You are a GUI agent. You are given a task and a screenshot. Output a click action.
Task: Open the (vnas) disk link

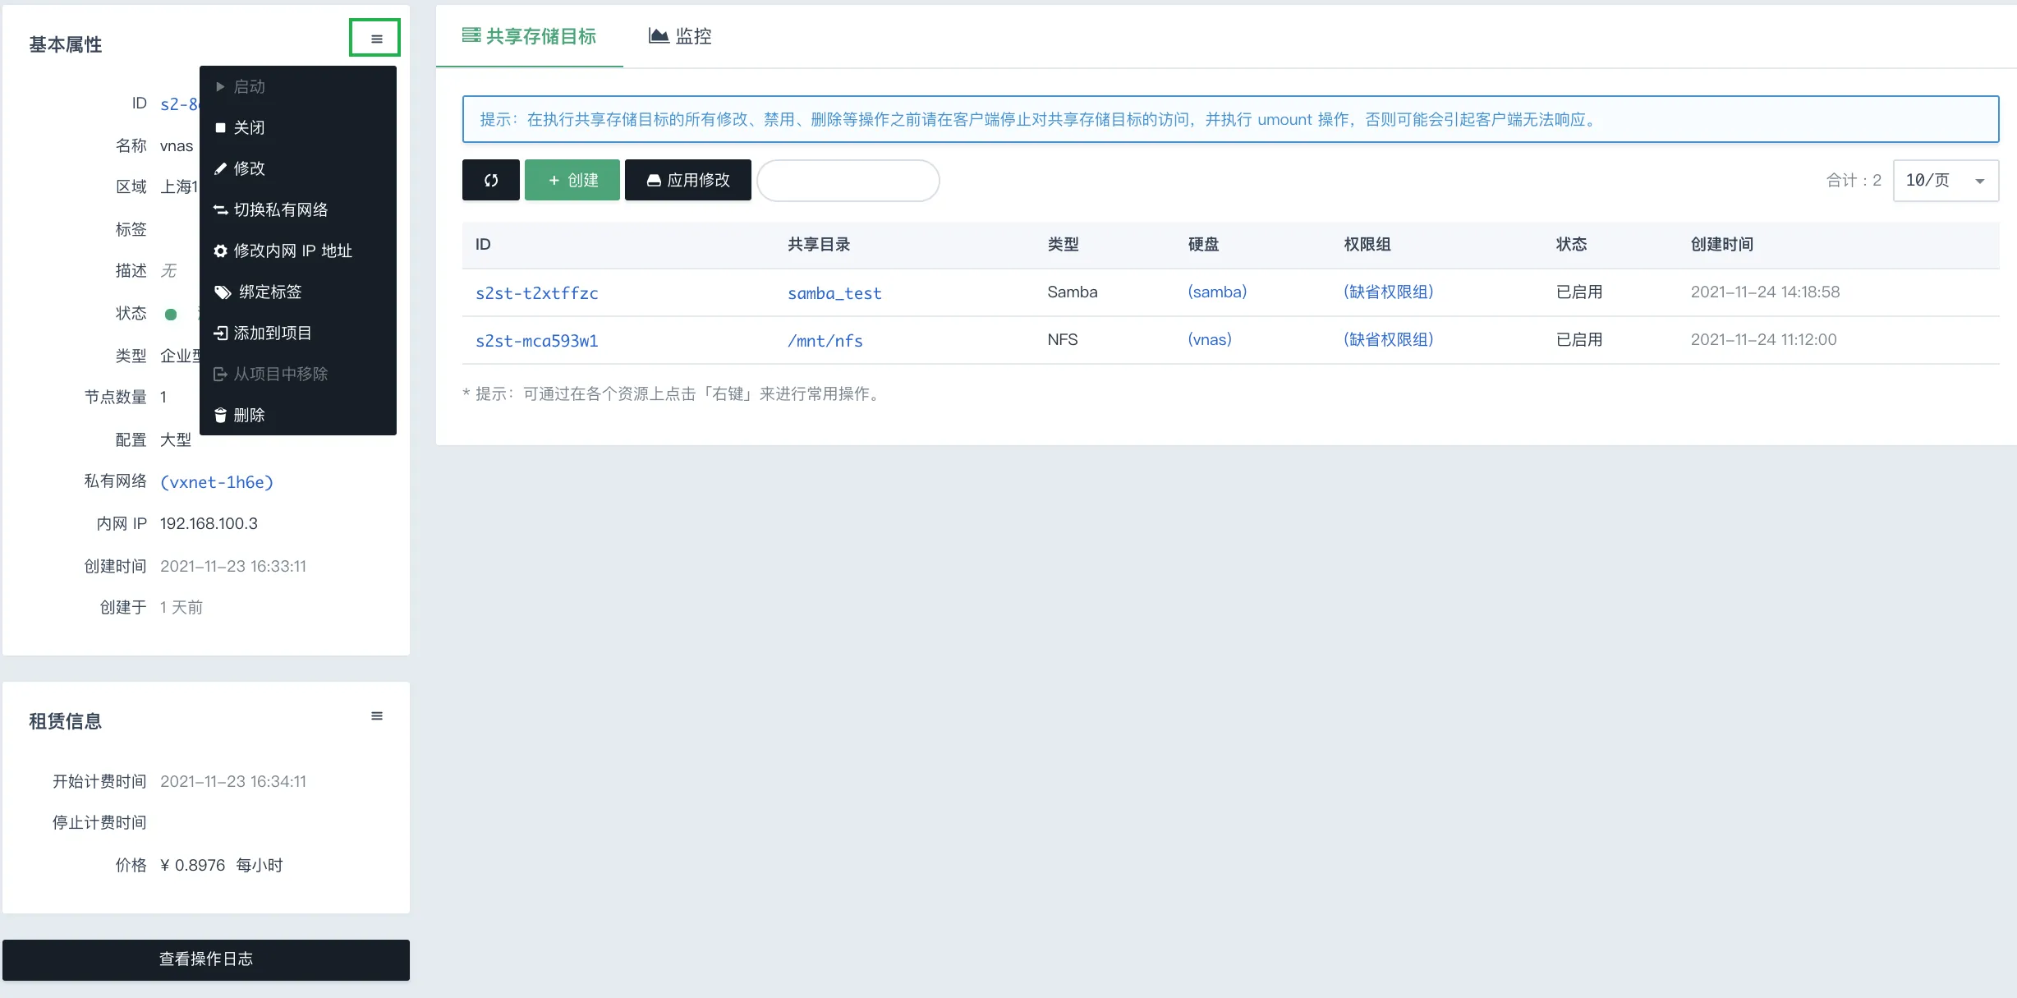coord(1210,339)
